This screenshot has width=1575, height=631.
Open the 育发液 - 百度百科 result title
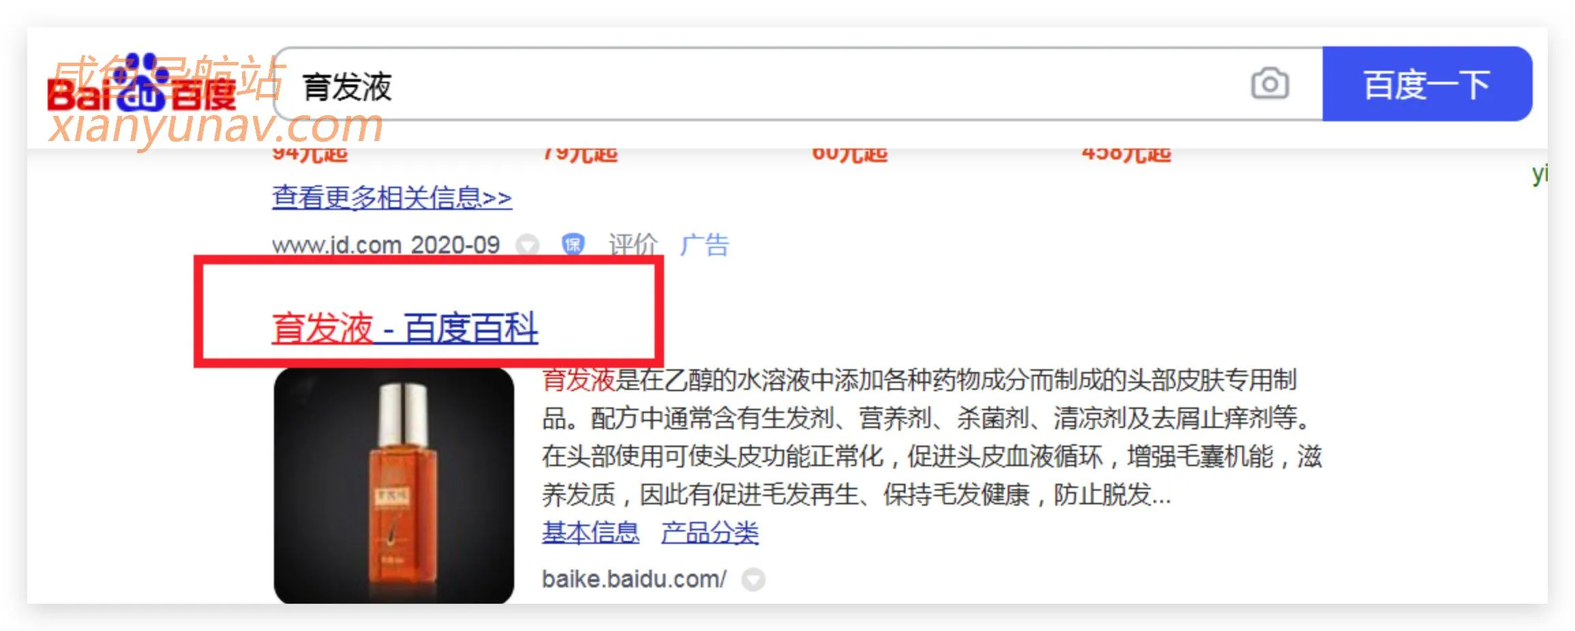pyautogui.click(x=405, y=328)
